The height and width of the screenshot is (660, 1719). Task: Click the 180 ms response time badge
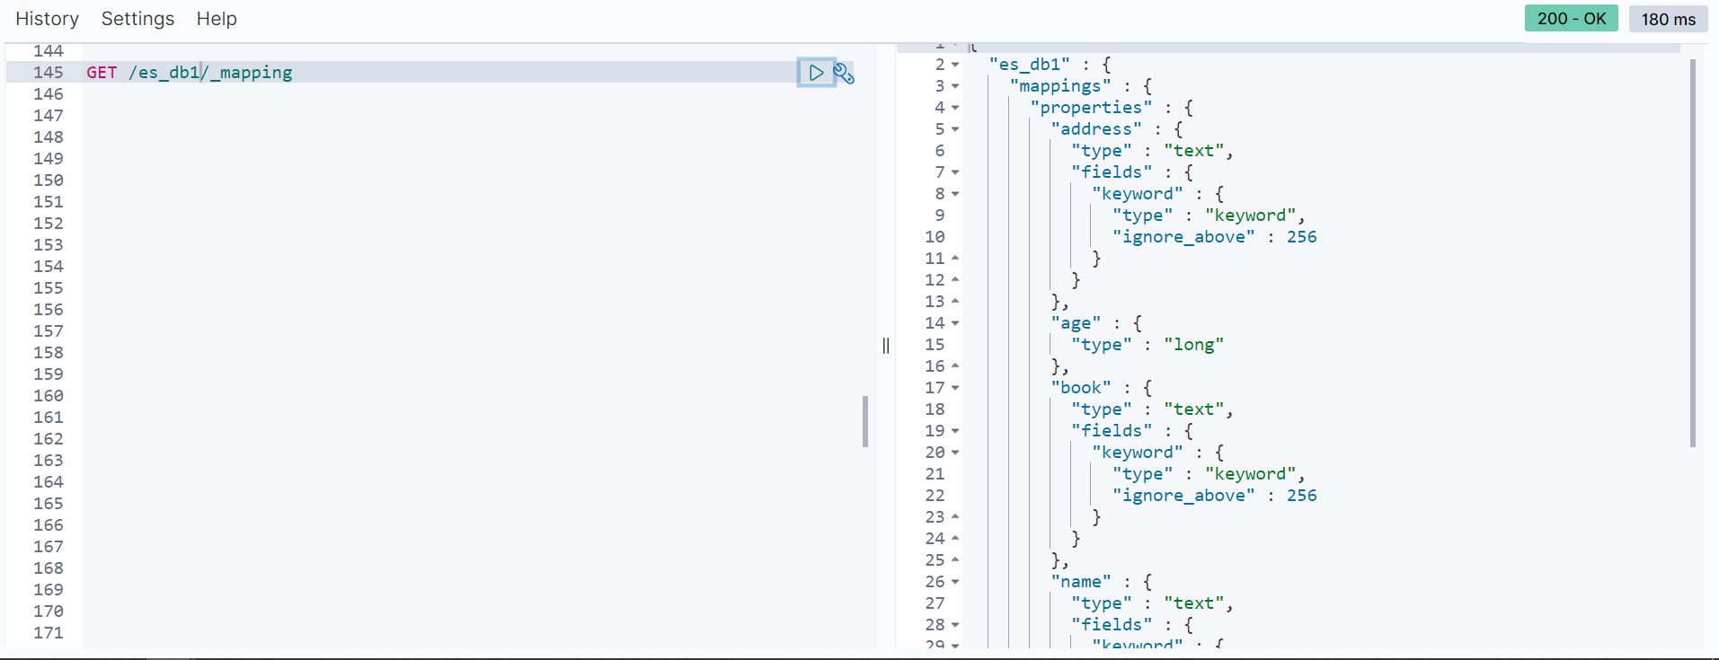(1668, 19)
